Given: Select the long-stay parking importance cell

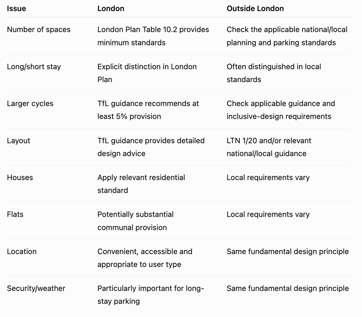Looking at the screenshot, I should [x=151, y=295].
